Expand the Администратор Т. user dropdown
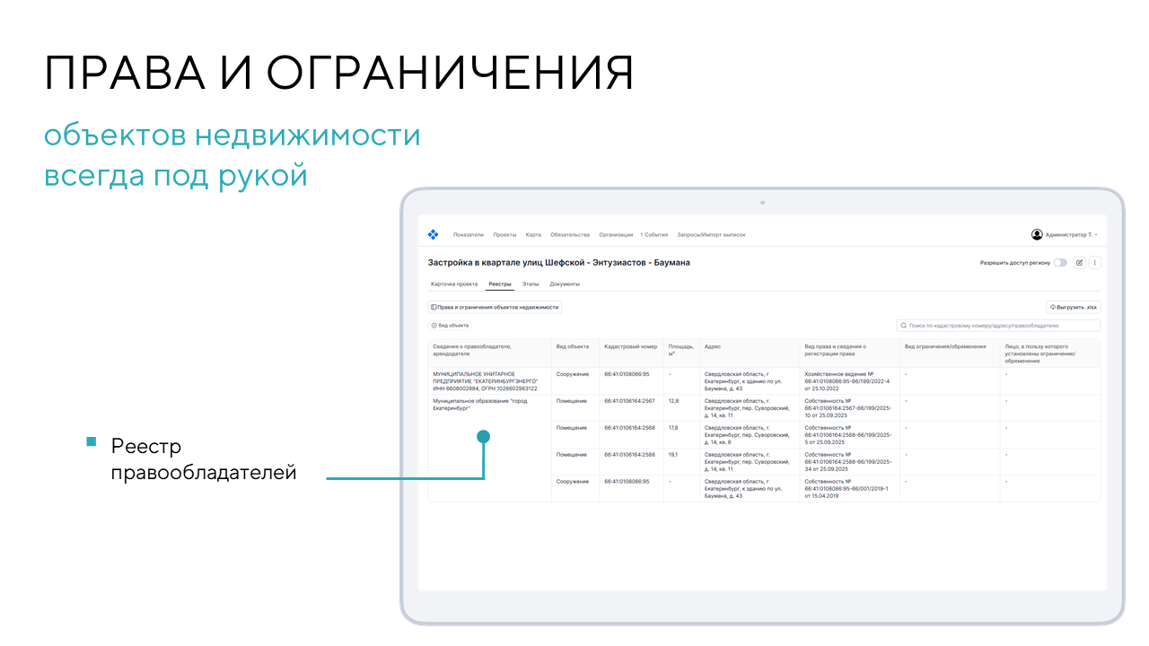Image resolution: width=1149 pixels, height=646 pixels. pyautogui.click(x=1071, y=234)
